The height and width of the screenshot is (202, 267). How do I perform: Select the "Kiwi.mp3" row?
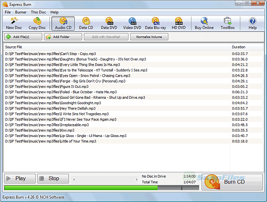tap(133, 130)
